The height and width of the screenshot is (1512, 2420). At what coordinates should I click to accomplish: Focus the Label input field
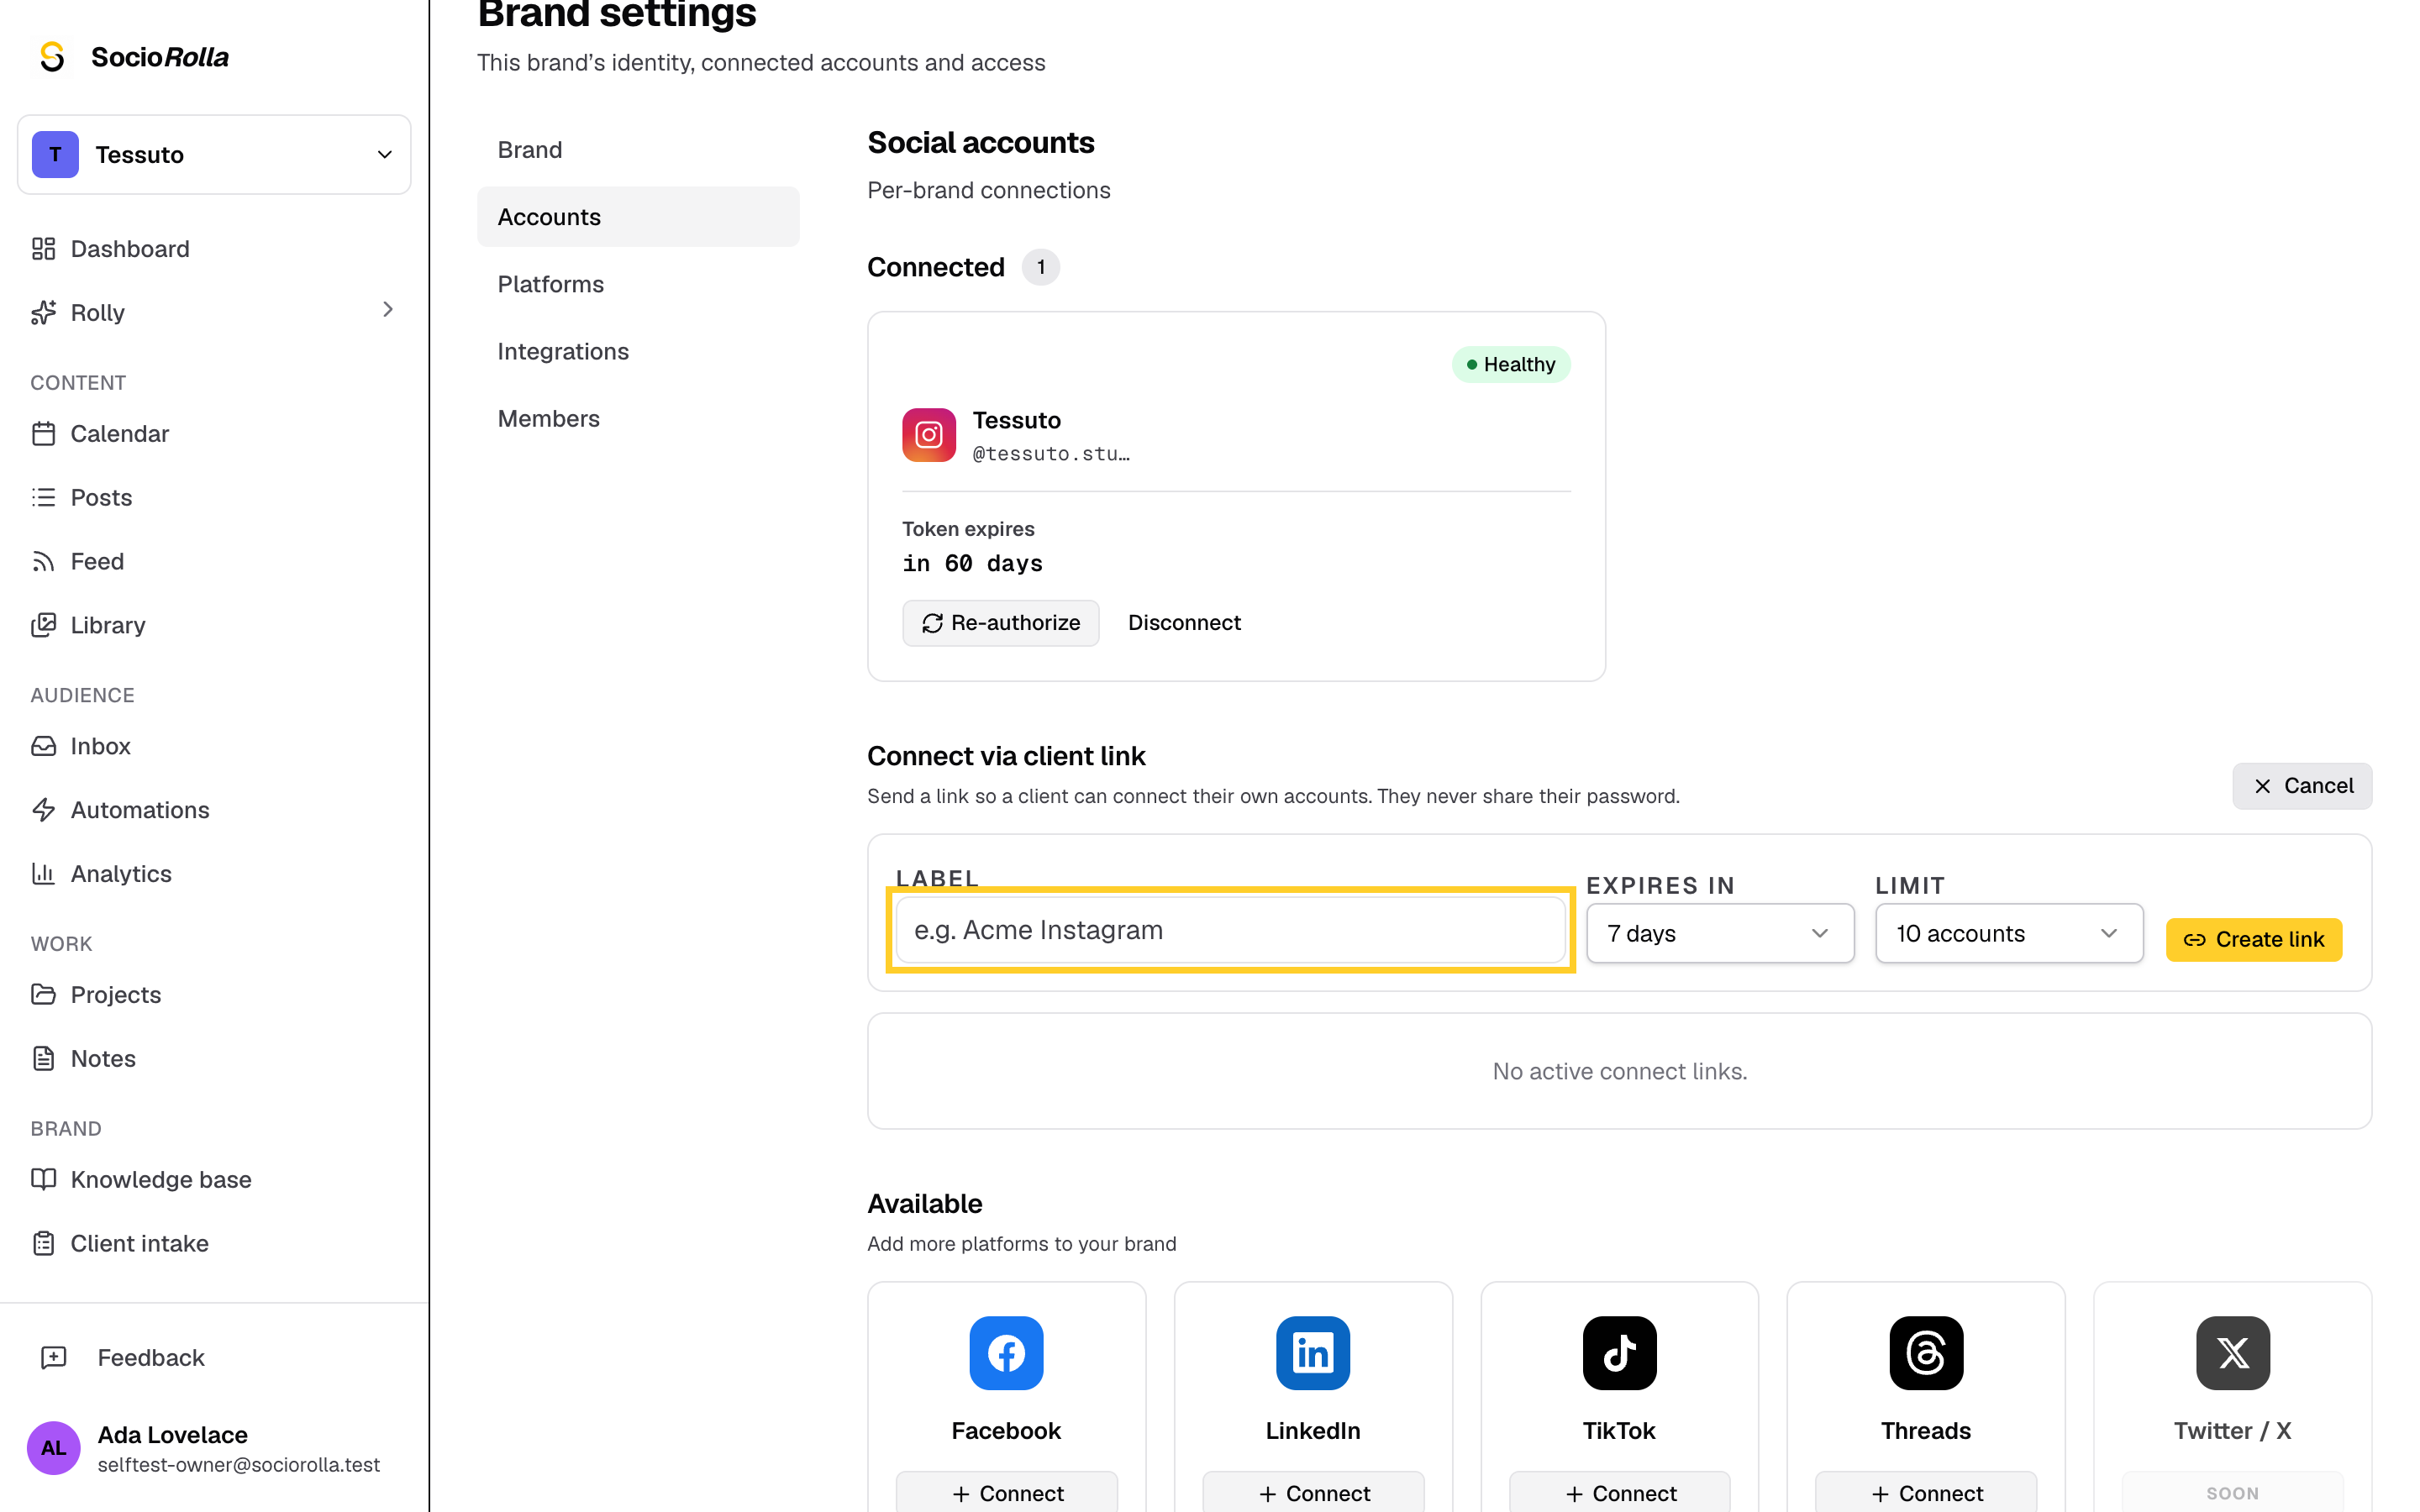tap(1230, 930)
